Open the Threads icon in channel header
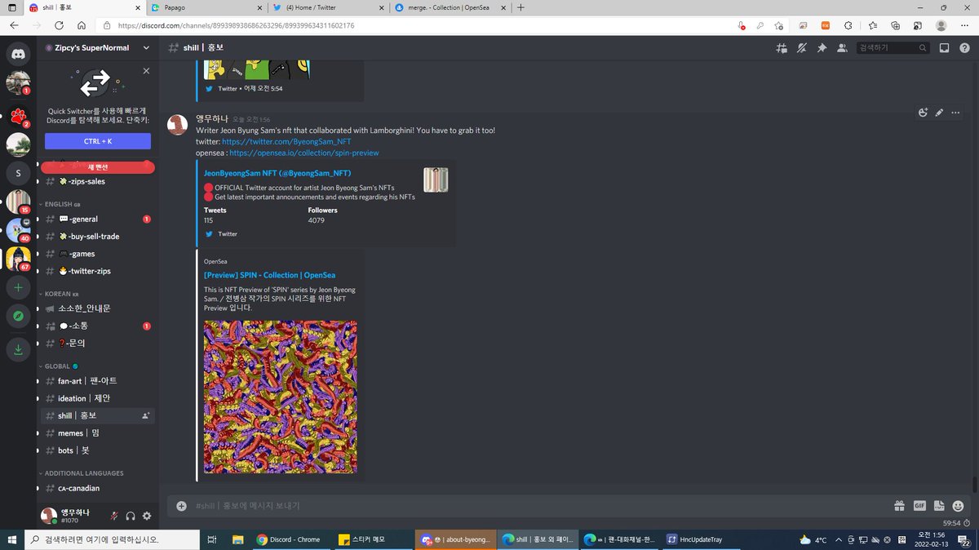Screen dimensions: 979x550 782,48
